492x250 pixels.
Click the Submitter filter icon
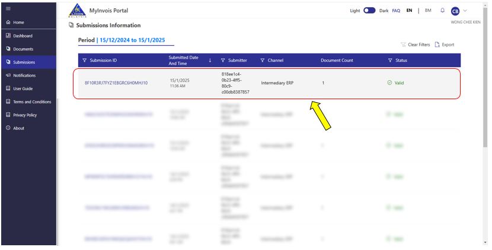[x=223, y=60]
